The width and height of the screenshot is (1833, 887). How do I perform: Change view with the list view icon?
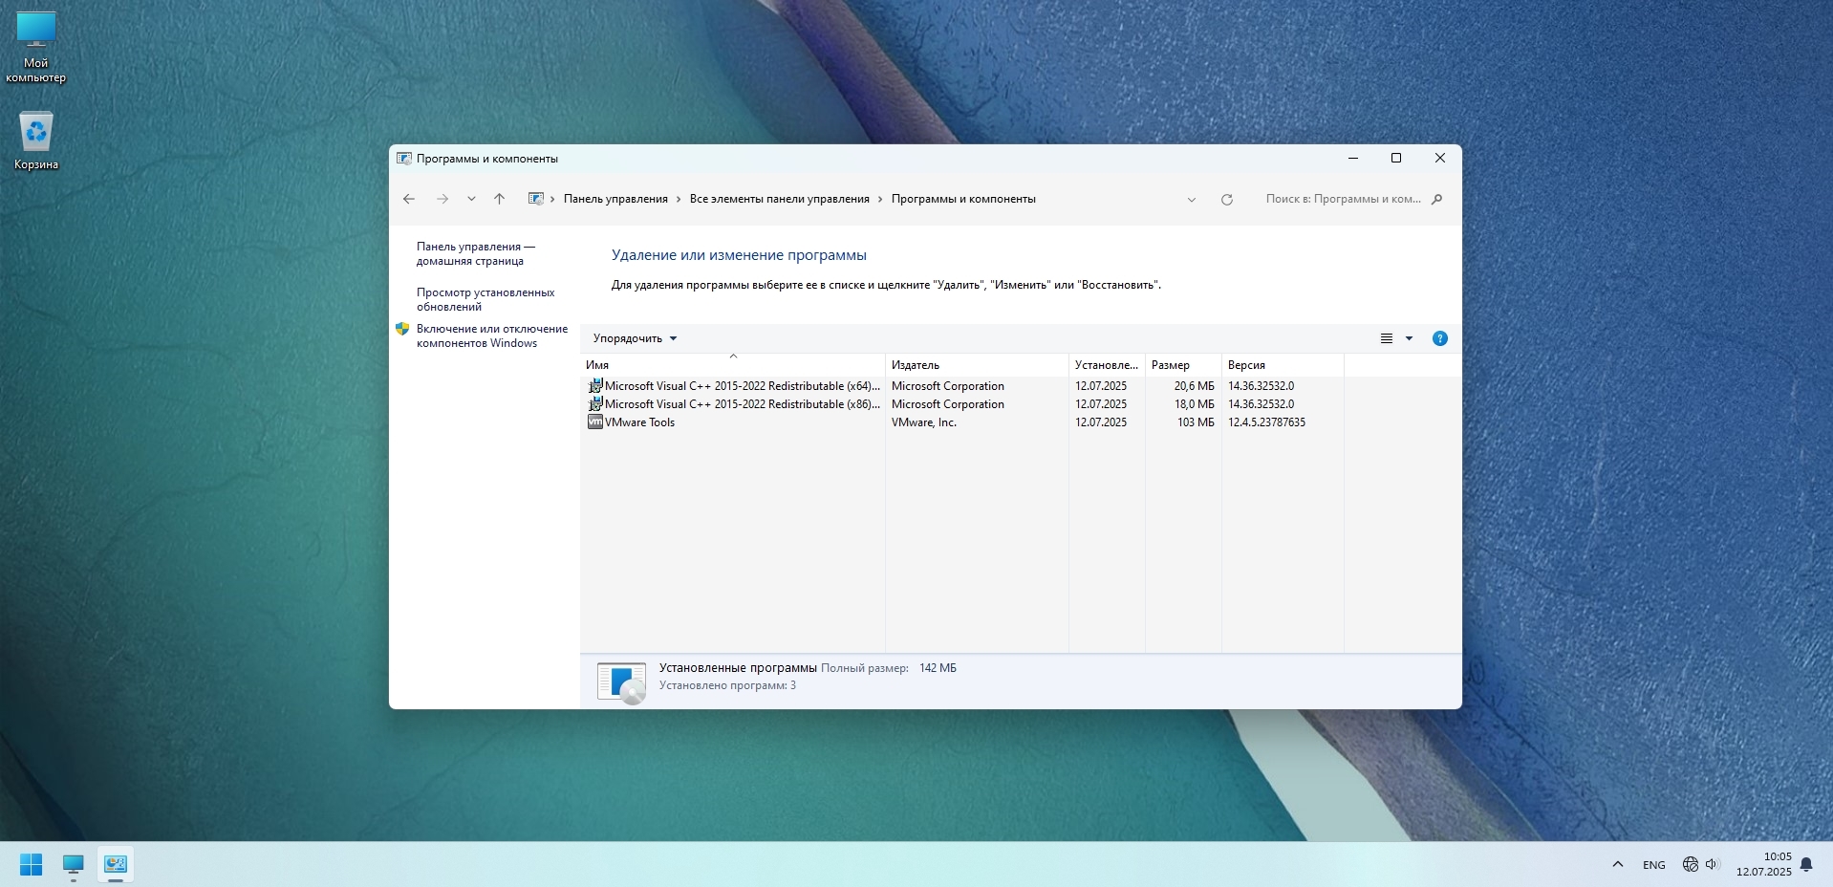1387,338
